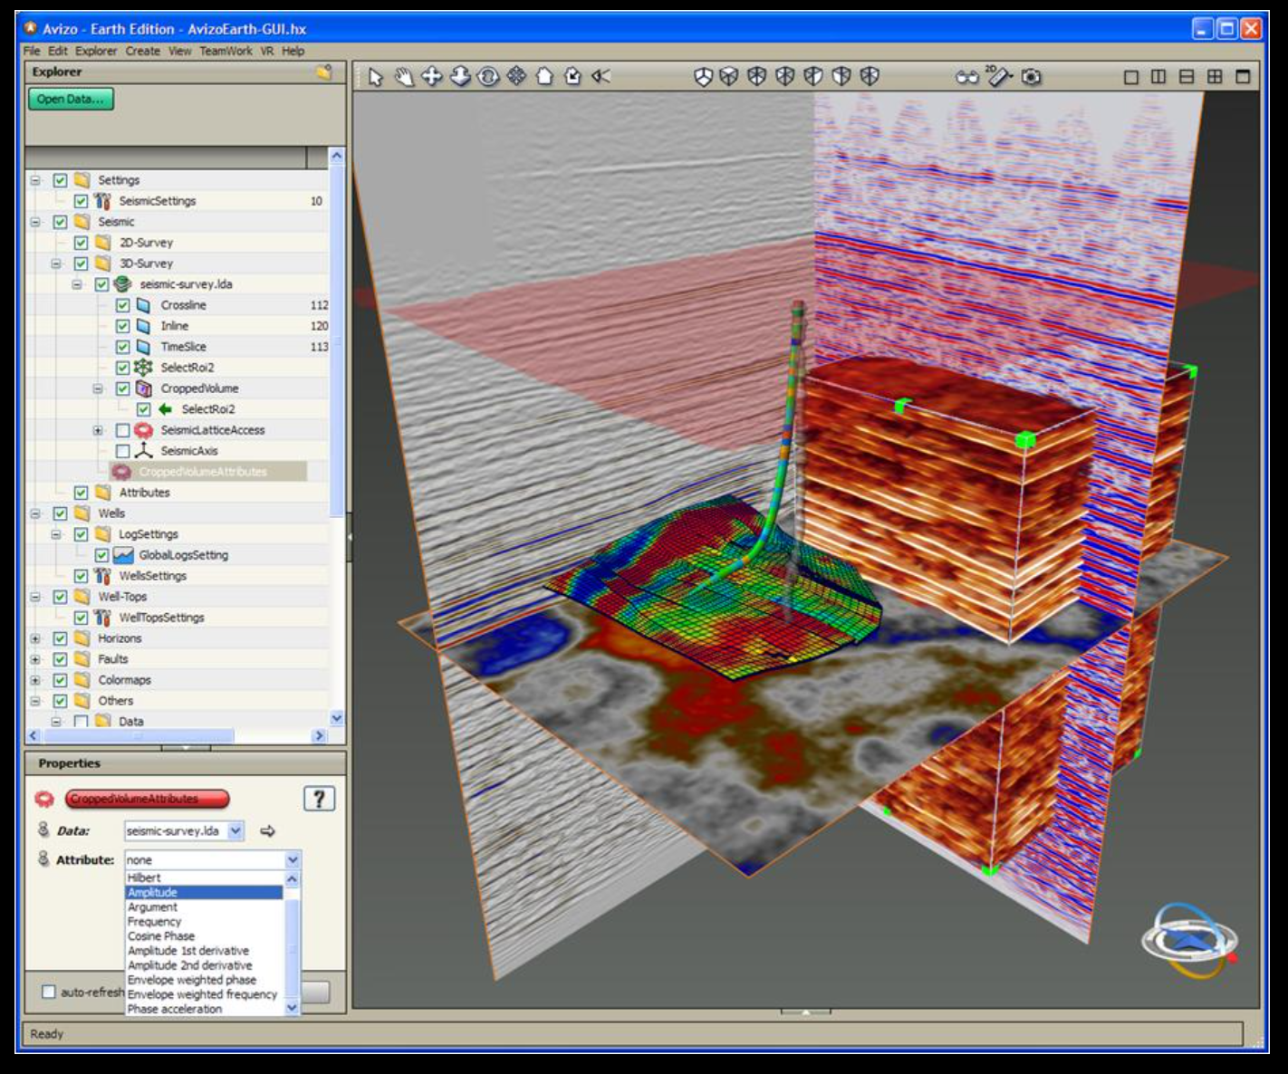Select the Translate four-arrow tool
This screenshot has width=1288, height=1074.
(x=432, y=77)
